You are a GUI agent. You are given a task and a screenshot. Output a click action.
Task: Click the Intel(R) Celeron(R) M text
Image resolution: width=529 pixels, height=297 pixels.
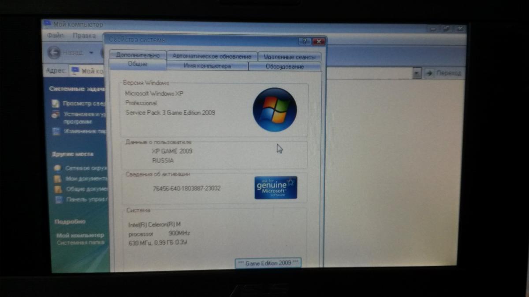coord(154,224)
